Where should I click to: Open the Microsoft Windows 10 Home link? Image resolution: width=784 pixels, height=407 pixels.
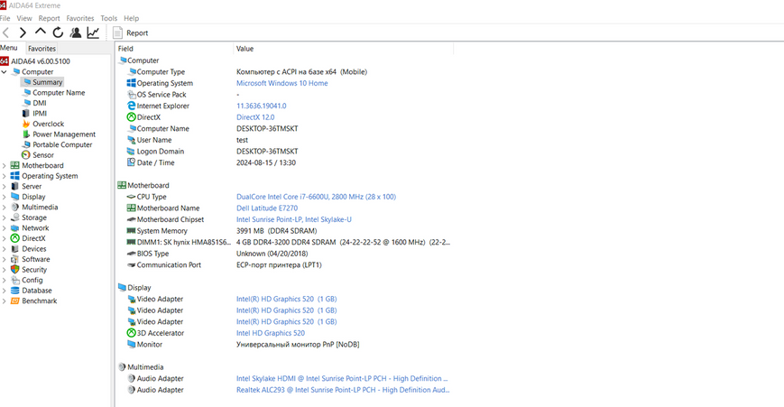[x=282, y=83]
